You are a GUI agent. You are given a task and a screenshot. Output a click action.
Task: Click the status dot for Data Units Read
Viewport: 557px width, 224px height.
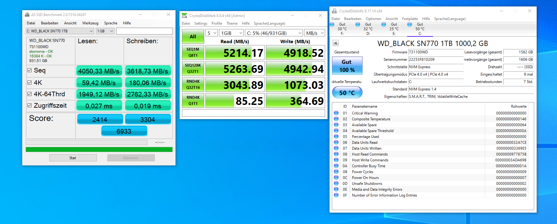[x=336, y=143]
